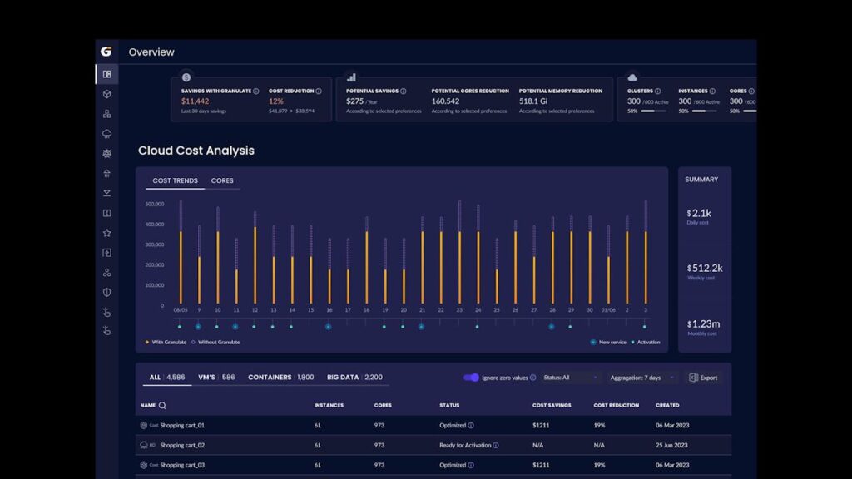Toggle the Ignore zero values switch
This screenshot has width=852, height=479.
tap(471, 378)
